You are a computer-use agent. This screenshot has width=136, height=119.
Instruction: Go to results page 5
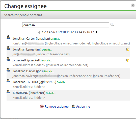[x=52, y=32]
